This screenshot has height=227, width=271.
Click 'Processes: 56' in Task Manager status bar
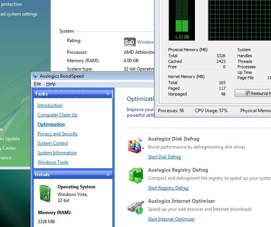coord(171,111)
